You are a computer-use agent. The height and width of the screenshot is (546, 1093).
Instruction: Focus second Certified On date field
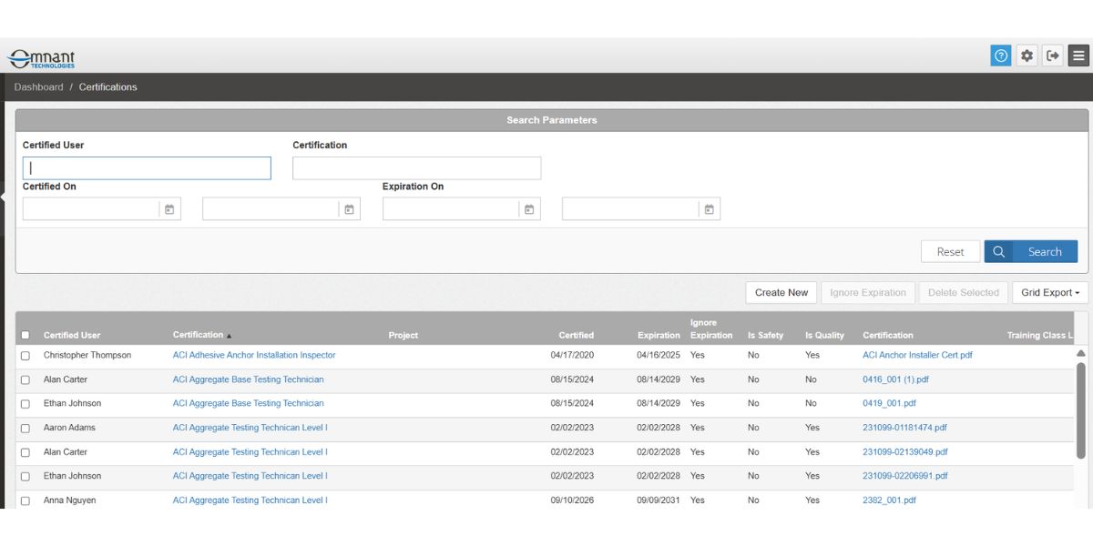271,209
